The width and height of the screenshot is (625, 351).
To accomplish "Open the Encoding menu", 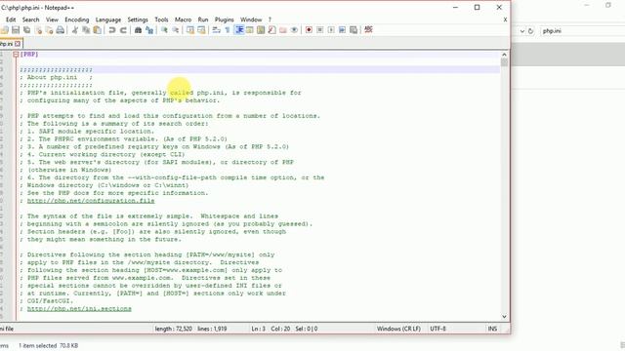I will (77, 19).
